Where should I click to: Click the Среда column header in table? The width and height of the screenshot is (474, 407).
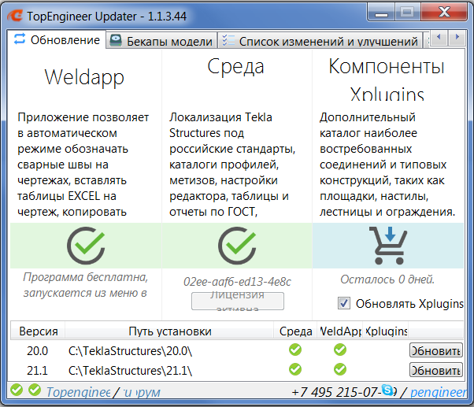point(295,331)
